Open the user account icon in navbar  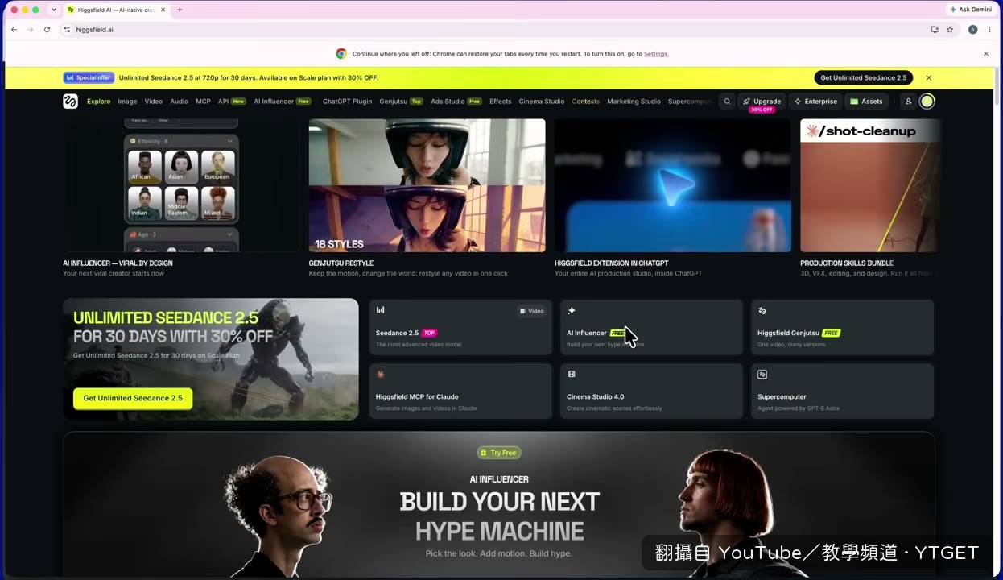click(x=908, y=101)
